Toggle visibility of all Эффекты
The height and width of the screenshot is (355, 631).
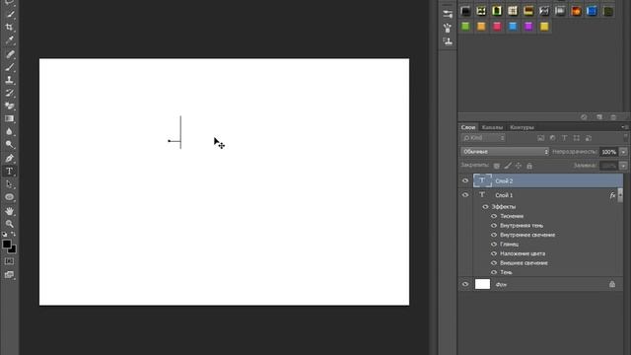[485, 207]
